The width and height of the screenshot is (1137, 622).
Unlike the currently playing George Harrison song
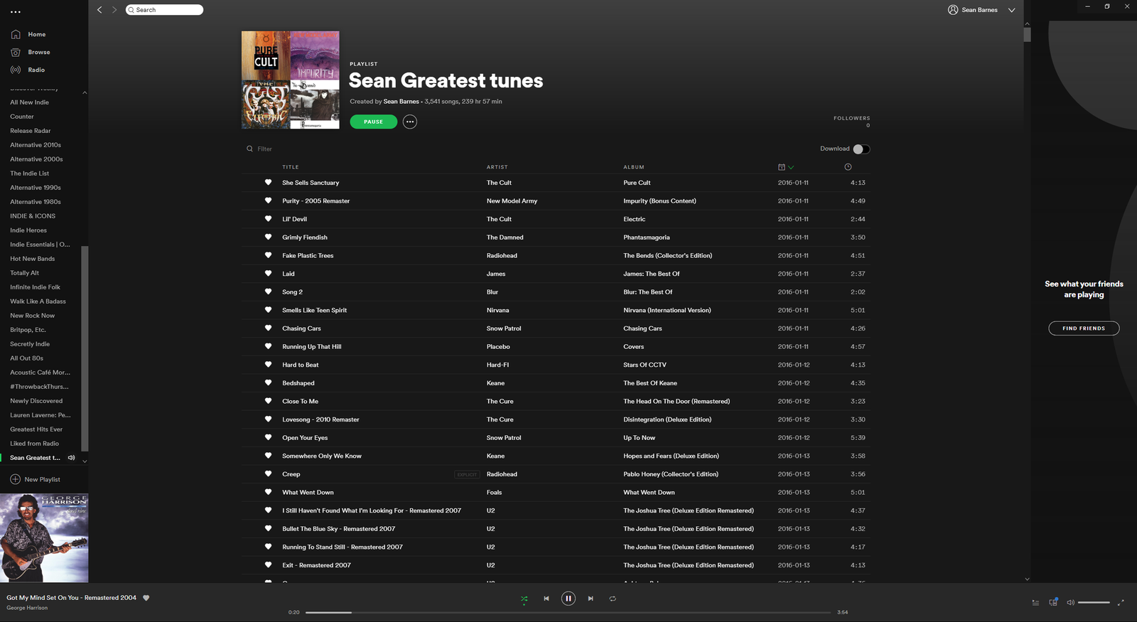[x=146, y=598]
